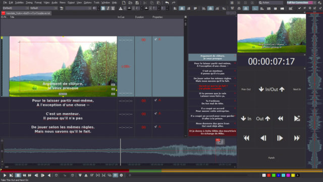Toggle the first layout view icon at top center

232,3
